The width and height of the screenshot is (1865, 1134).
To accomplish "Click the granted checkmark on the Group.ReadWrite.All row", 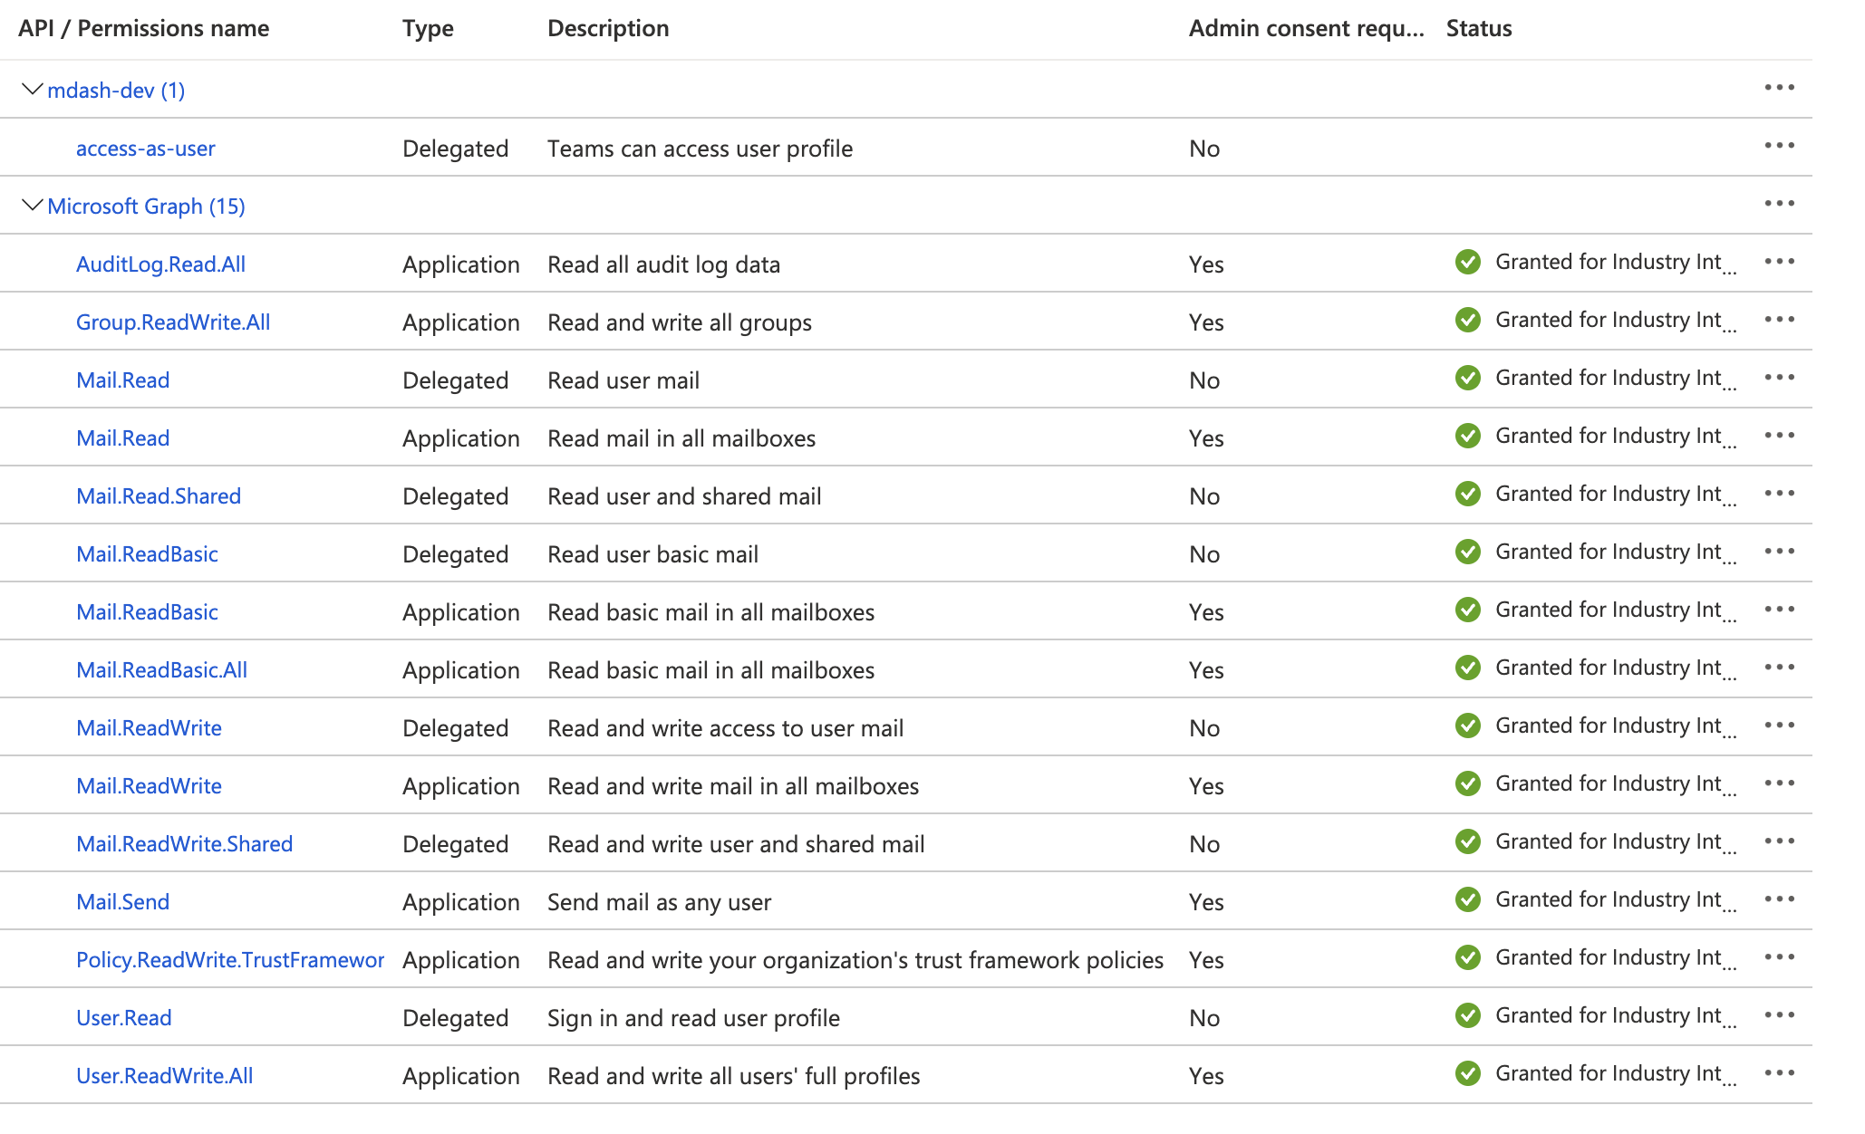I will click(1468, 320).
